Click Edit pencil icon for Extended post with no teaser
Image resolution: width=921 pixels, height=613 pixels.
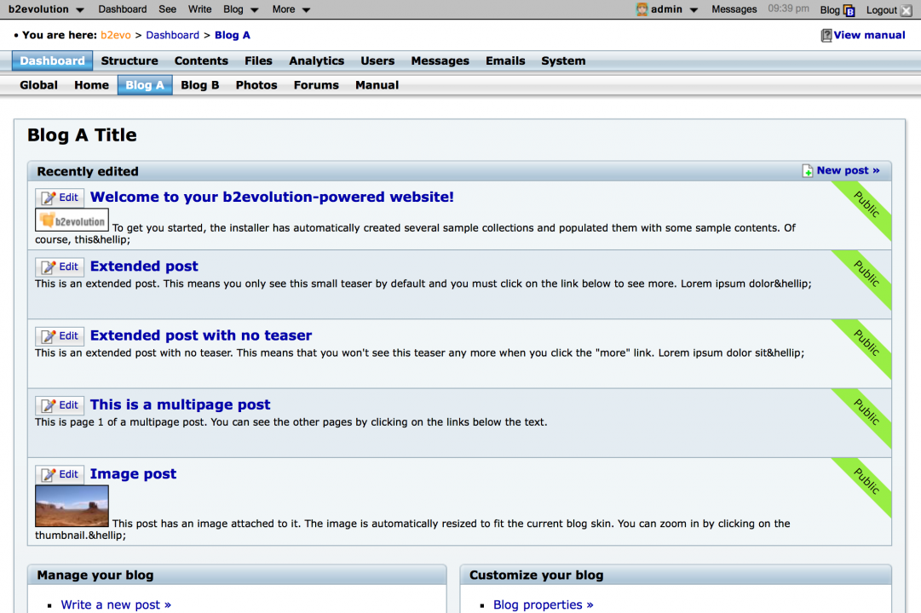49,336
